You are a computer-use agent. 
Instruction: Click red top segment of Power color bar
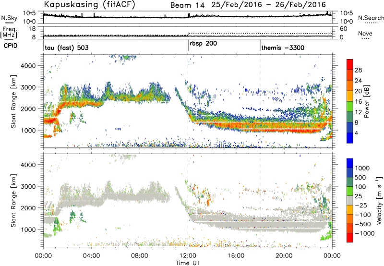point(350,65)
